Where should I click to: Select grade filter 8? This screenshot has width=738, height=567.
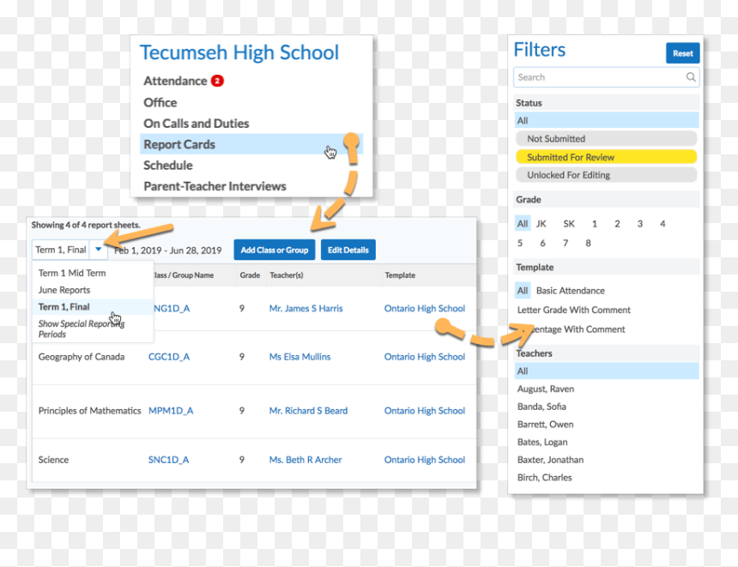pyautogui.click(x=588, y=244)
